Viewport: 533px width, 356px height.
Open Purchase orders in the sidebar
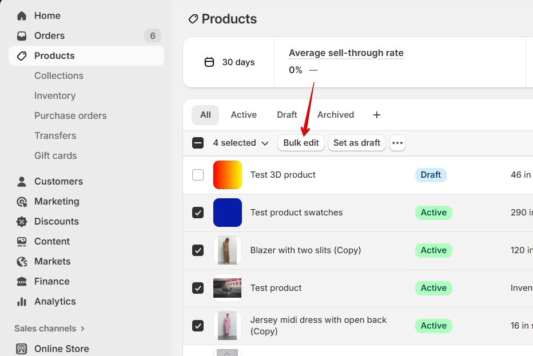tap(70, 116)
